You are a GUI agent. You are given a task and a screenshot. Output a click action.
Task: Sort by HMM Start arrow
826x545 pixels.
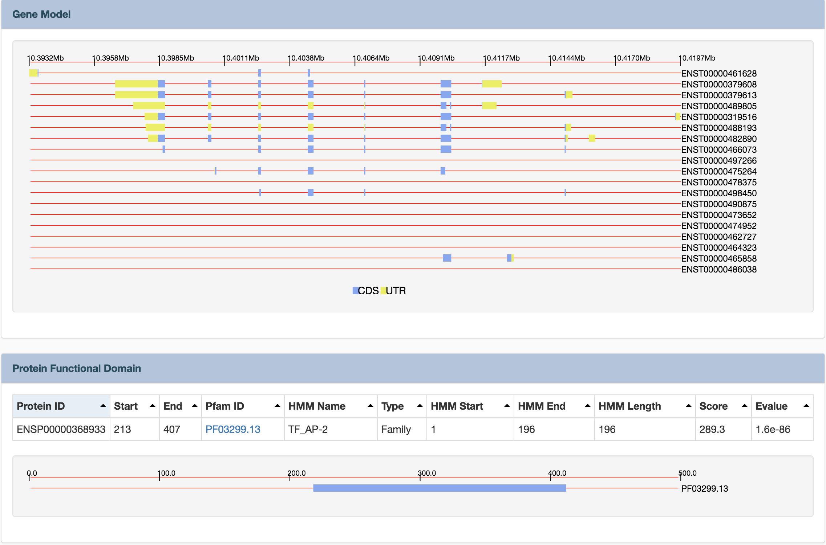tap(507, 406)
